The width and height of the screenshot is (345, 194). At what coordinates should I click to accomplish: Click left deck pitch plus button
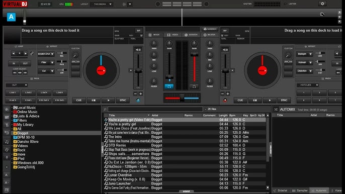point(141,94)
